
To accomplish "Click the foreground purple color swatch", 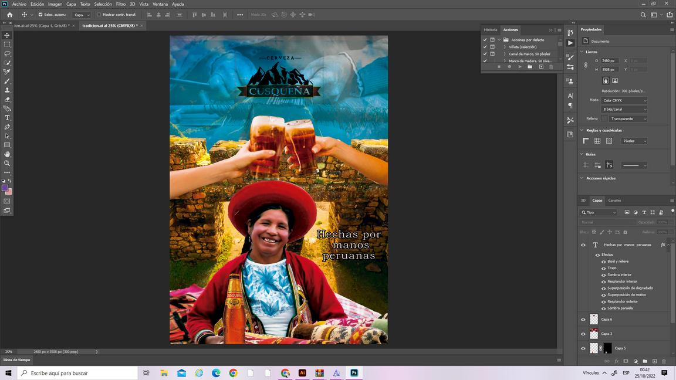I will coord(5,188).
